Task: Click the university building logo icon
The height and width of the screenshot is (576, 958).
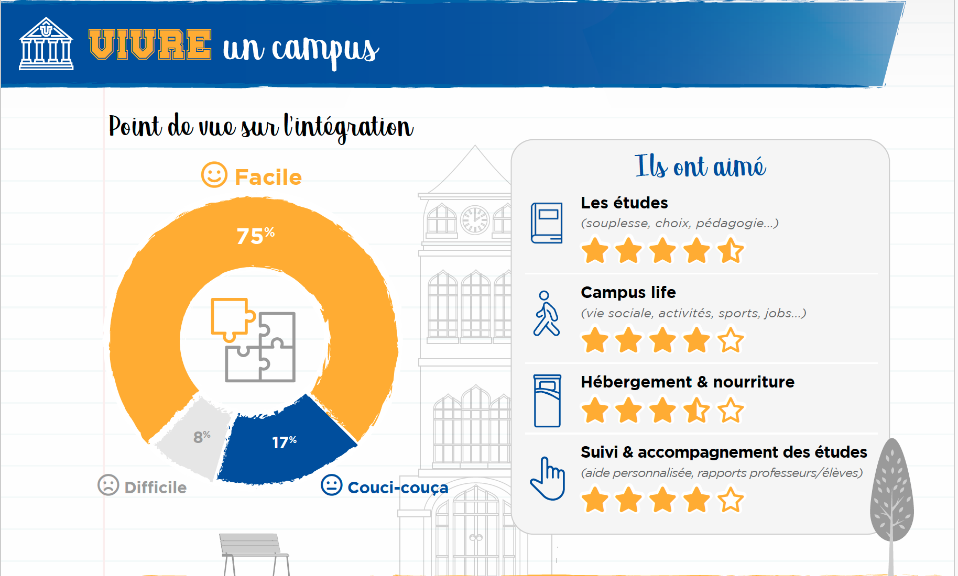Action: (46, 44)
